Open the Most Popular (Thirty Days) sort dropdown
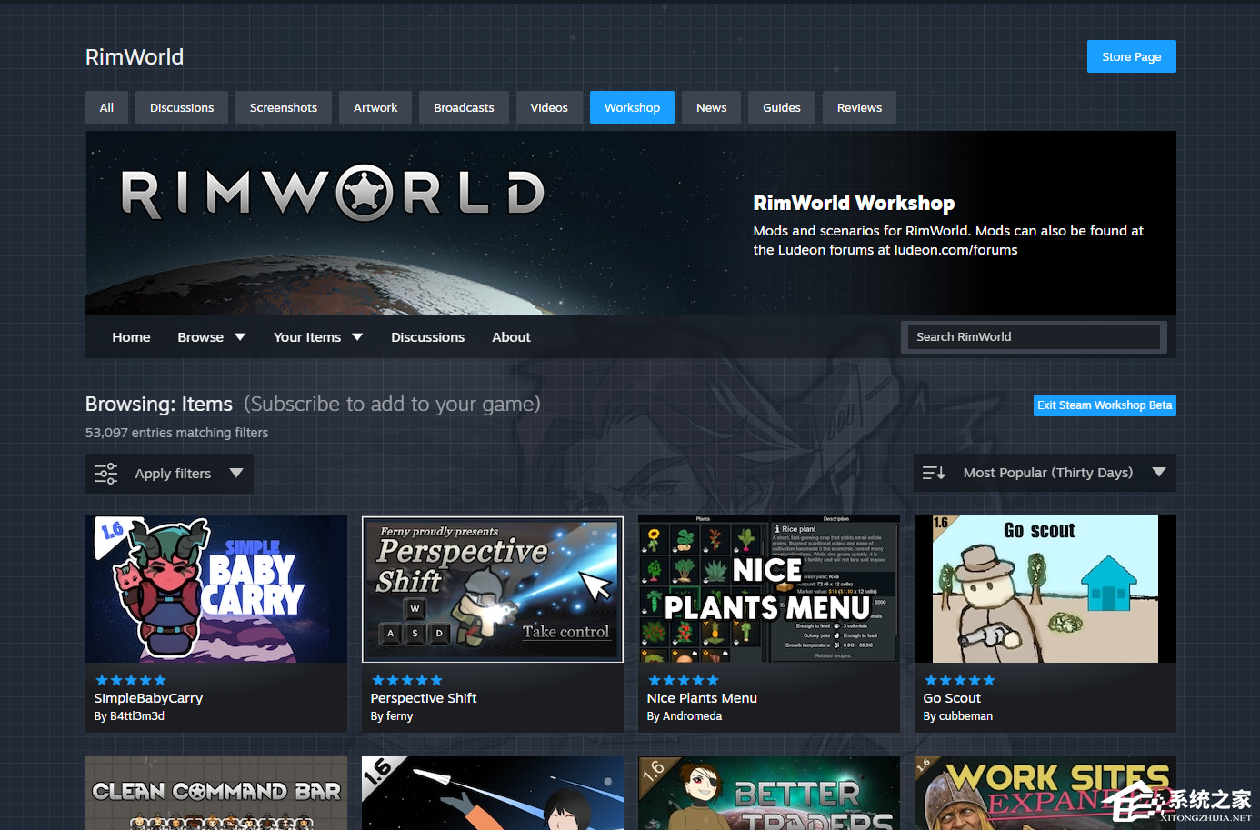This screenshot has height=830, width=1260. tap(1045, 473)
